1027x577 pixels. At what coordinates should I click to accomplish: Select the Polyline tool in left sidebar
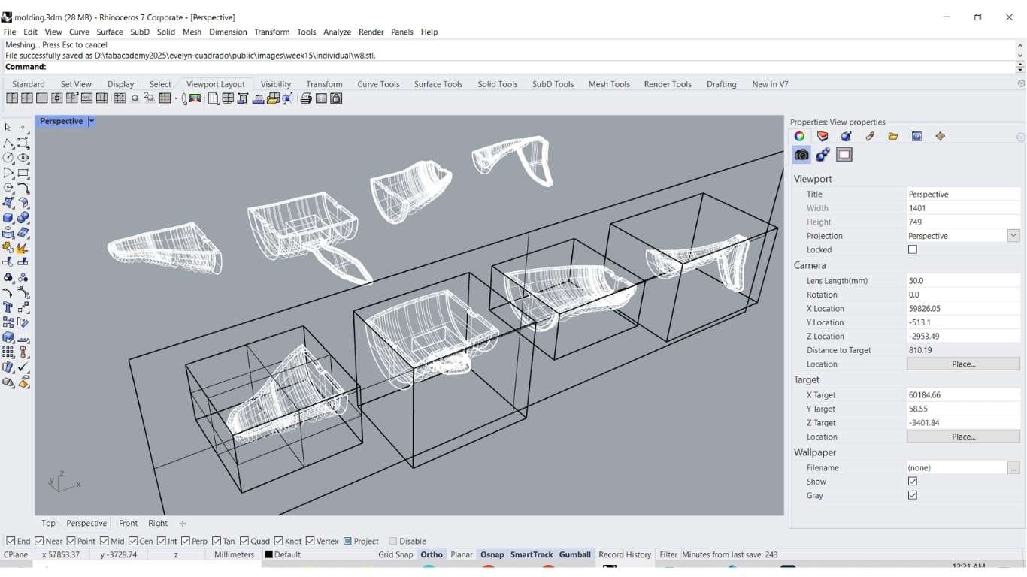[8, 143]
